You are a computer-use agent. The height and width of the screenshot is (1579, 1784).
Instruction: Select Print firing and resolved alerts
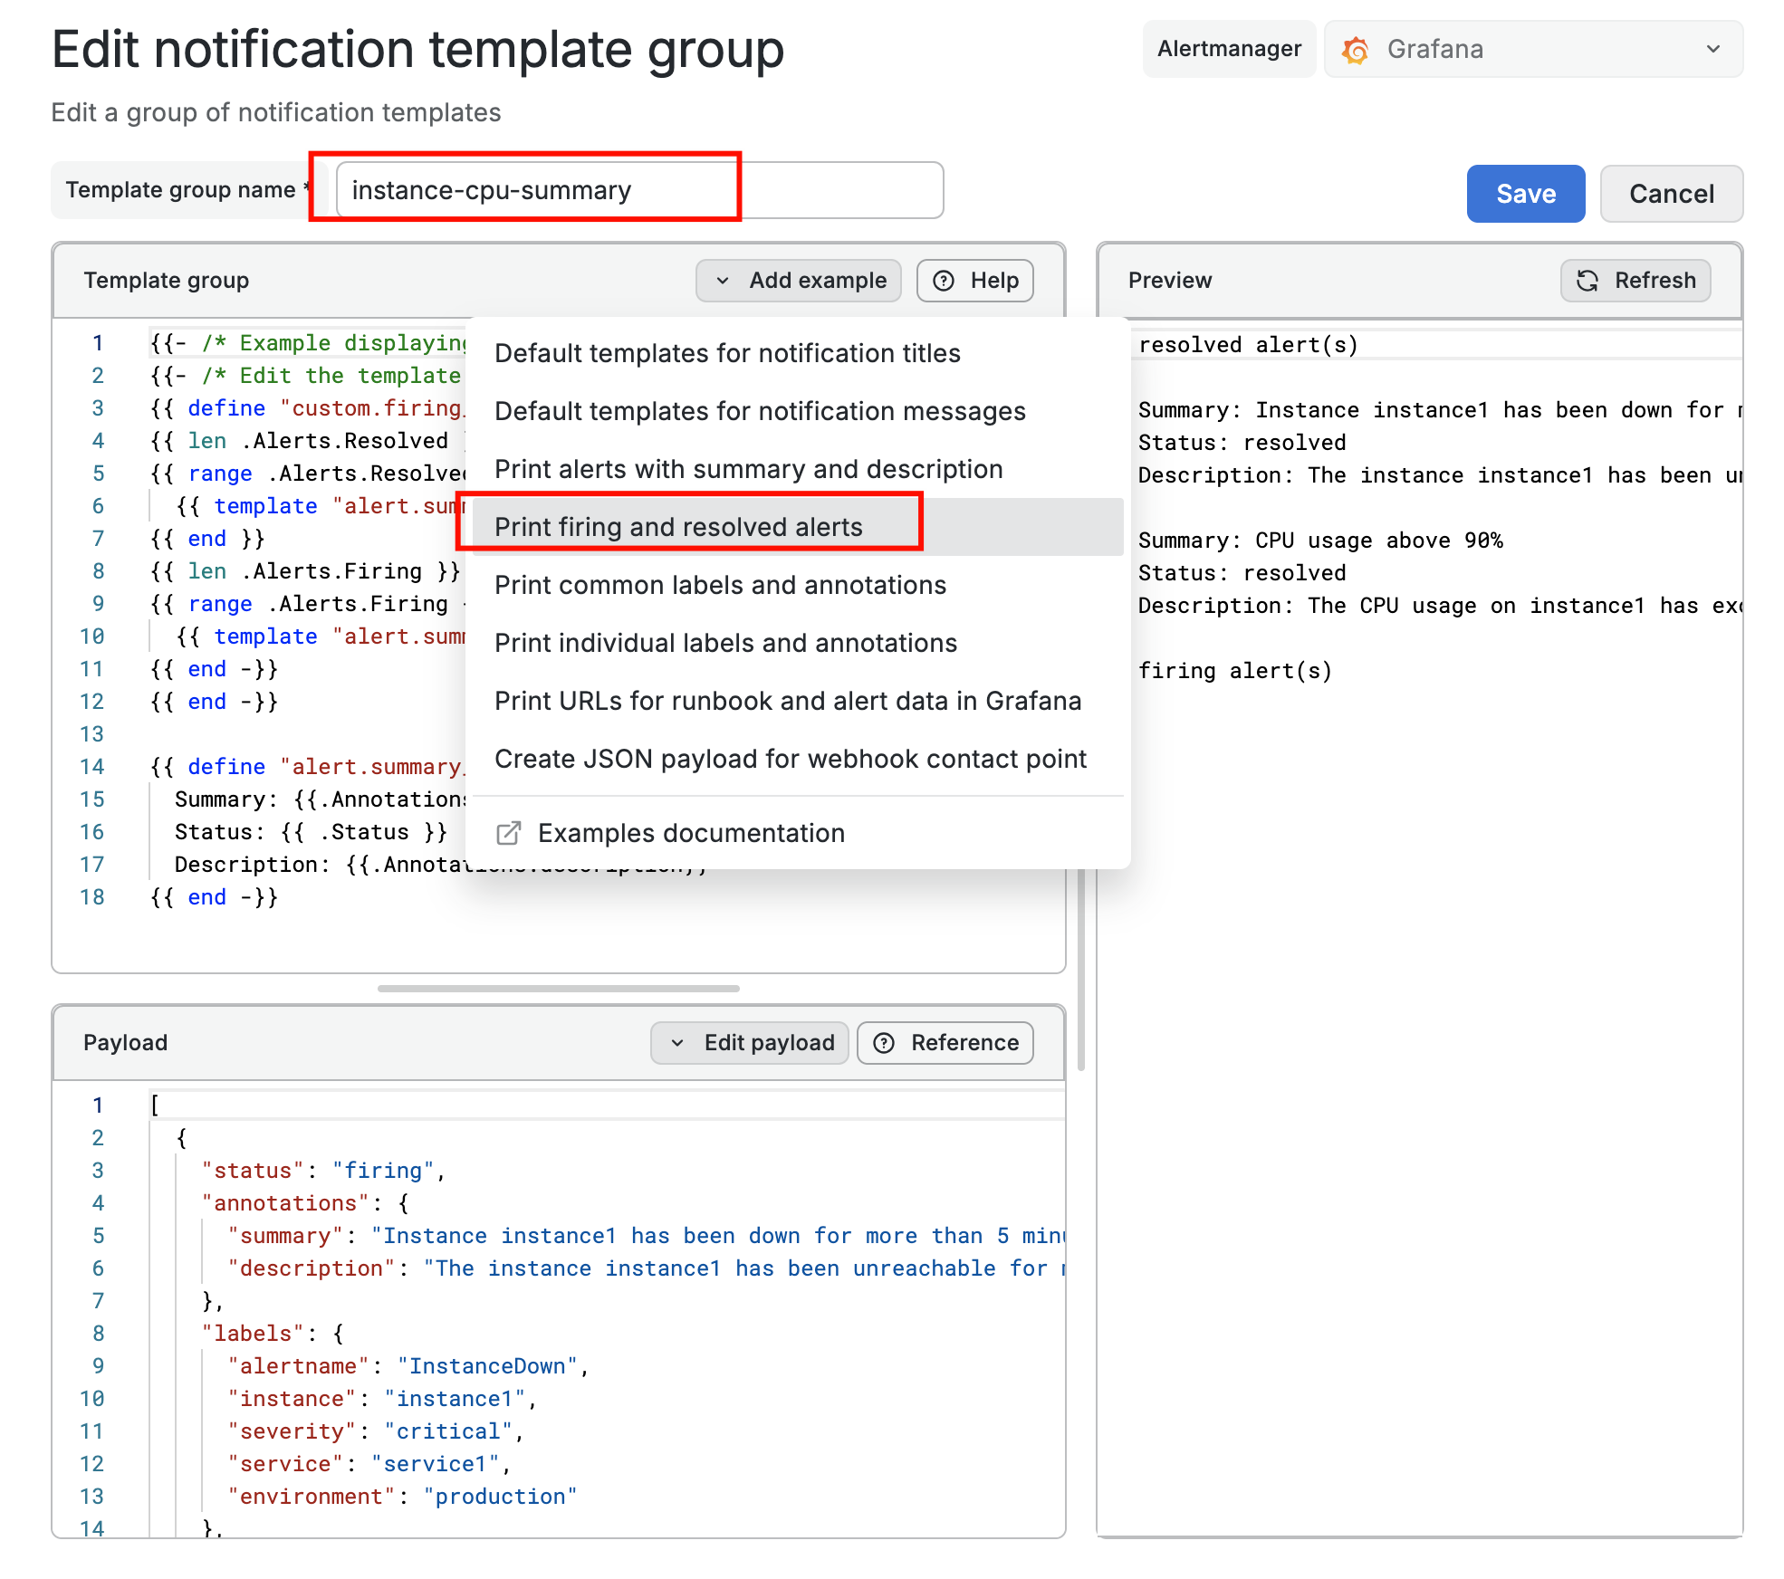(678, 527)
